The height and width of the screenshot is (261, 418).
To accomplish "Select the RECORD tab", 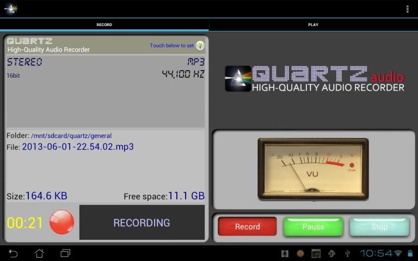I will pyautogui.click(x=104, y=24).
